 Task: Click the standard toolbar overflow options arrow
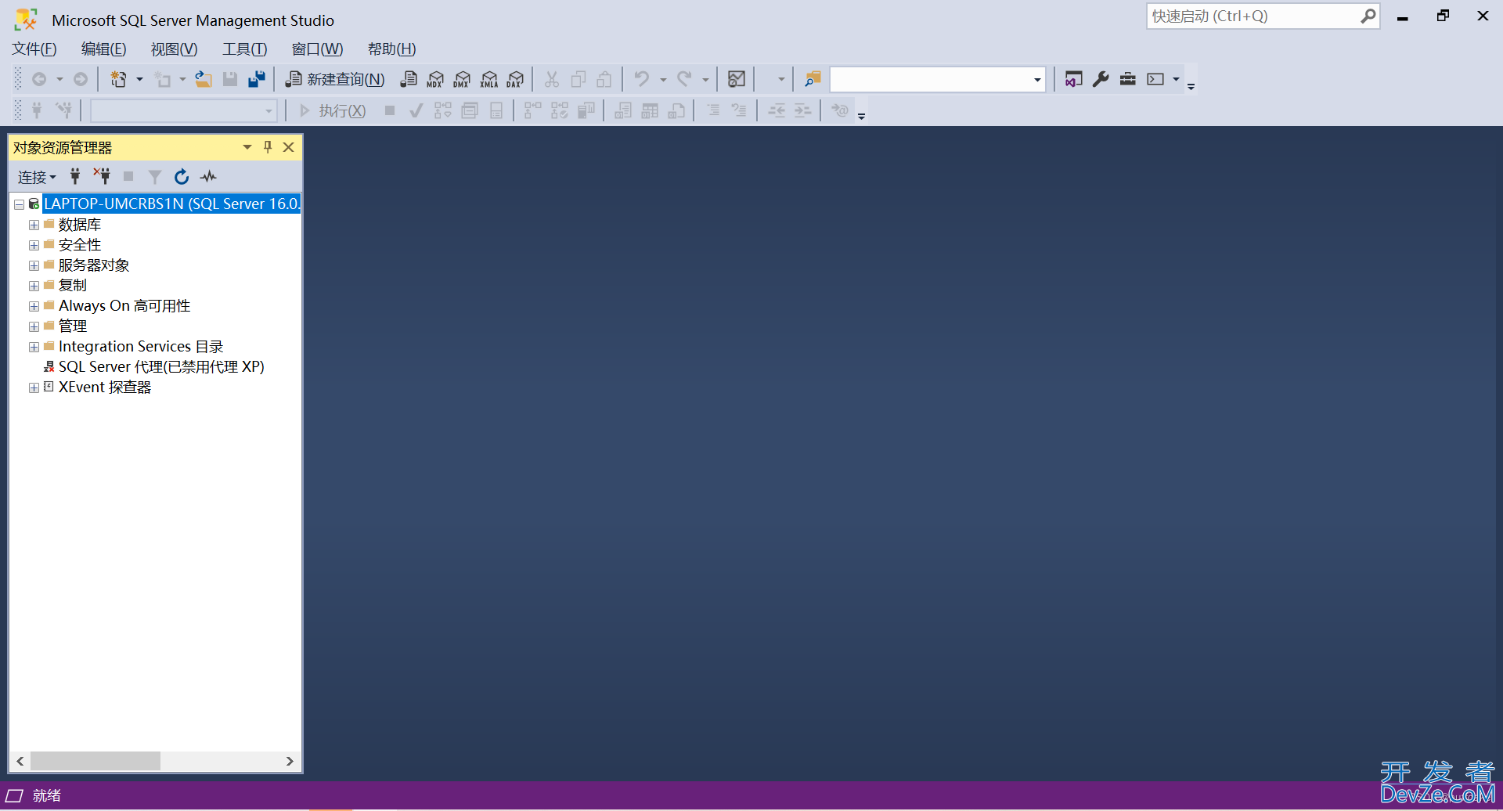pyautogui.click(x=1191, y=85)
